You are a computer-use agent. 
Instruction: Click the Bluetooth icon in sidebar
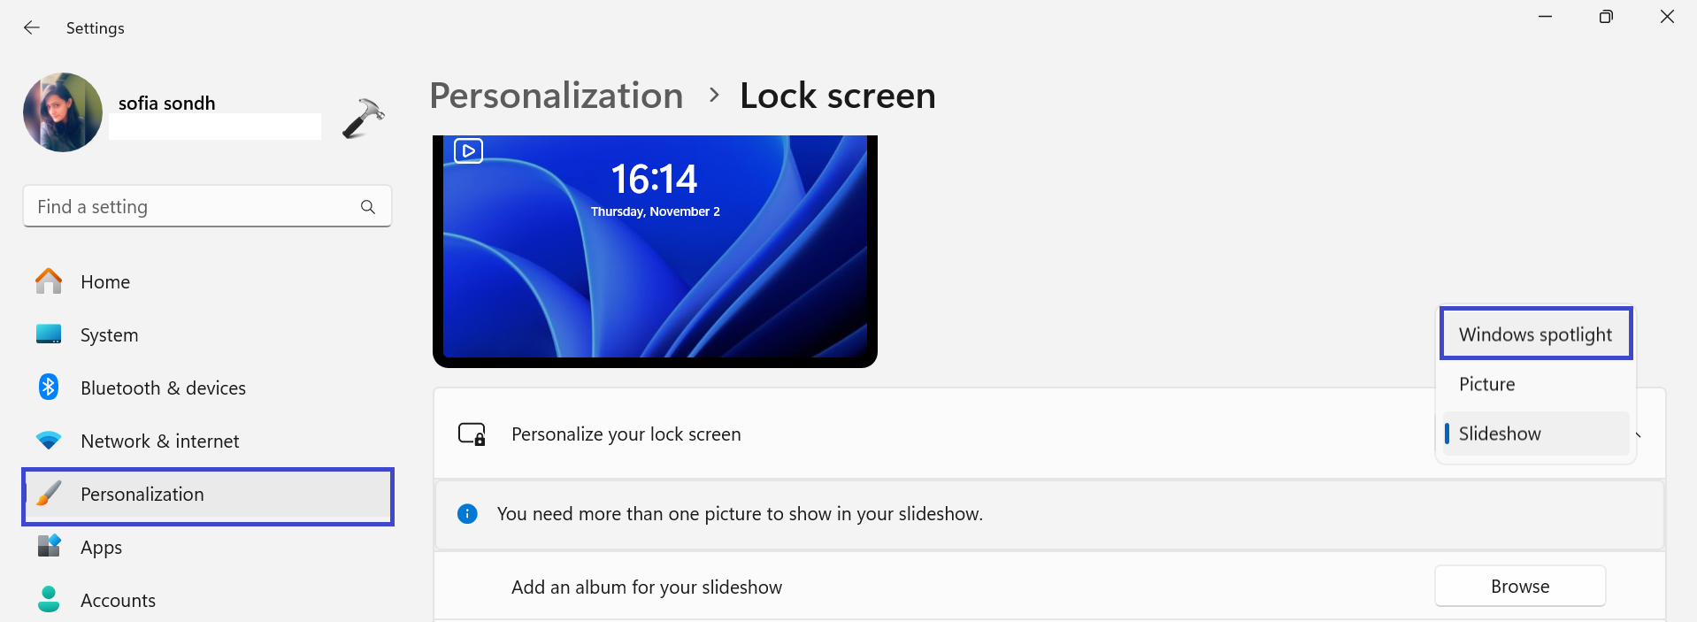(x=49, y=388)
